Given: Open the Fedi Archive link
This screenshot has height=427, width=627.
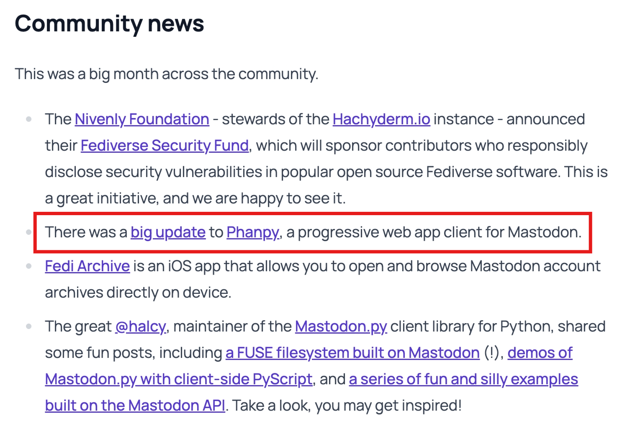Looking at the screenshot, I should pos(87,266).
